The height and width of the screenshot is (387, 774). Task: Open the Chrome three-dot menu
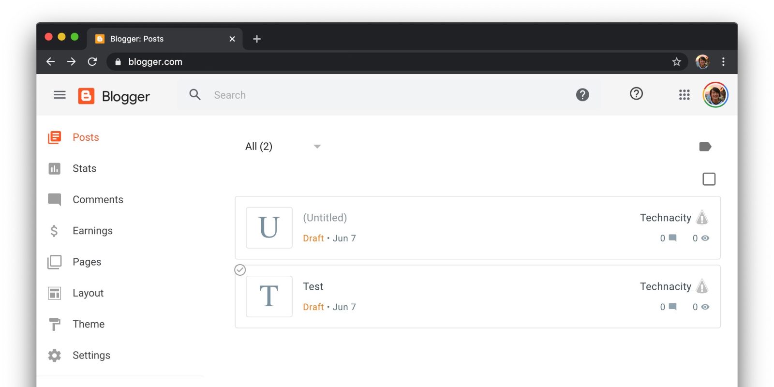pyautogui.click(x=723, y=62)
